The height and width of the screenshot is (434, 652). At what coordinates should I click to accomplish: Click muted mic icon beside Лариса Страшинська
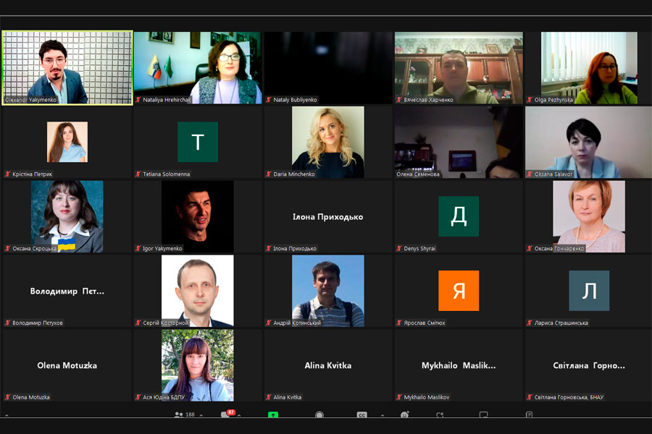tap(530, 323)
